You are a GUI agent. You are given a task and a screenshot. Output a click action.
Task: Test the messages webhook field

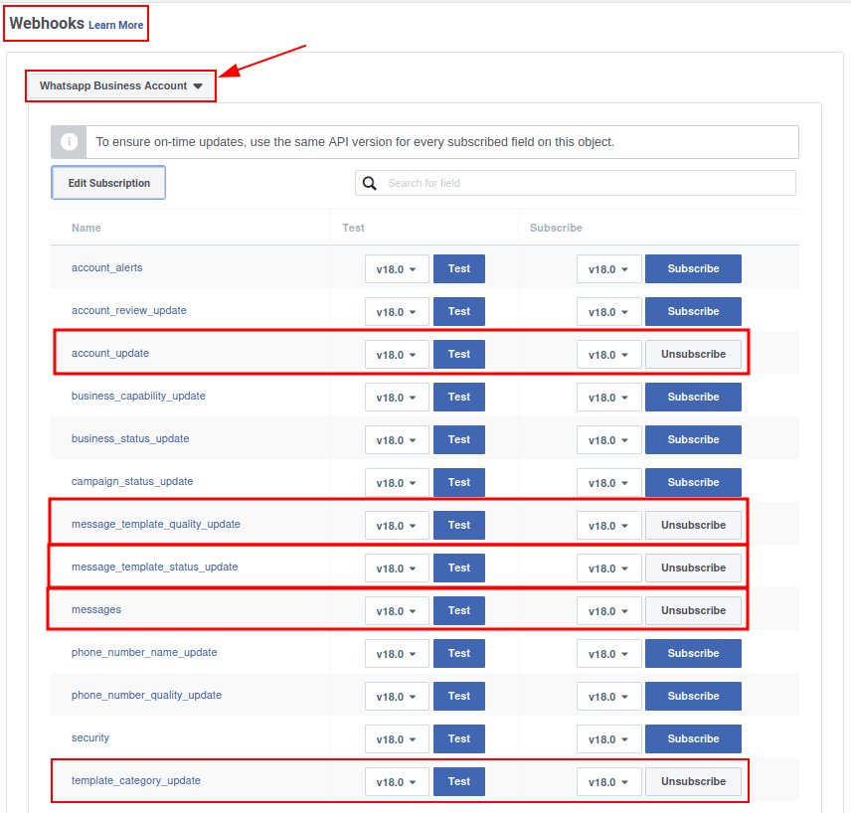(458, 610)
